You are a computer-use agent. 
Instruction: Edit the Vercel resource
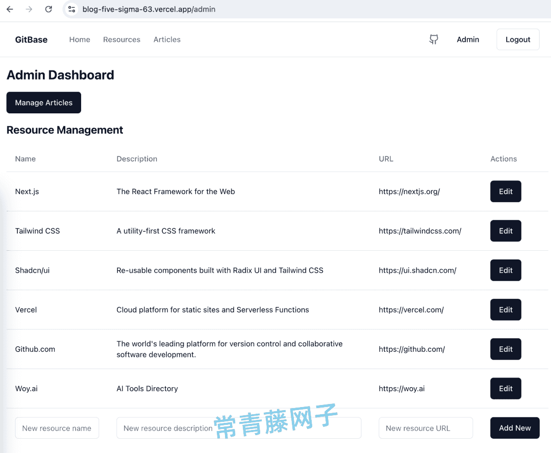(x=506, y=309)
